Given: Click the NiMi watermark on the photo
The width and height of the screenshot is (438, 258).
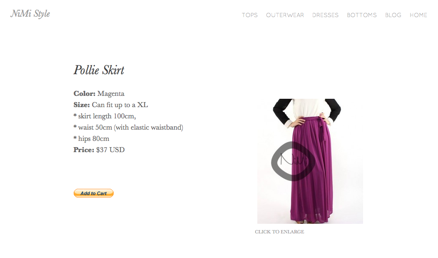Looking at the screenshot, I should [x=293, y=161].
